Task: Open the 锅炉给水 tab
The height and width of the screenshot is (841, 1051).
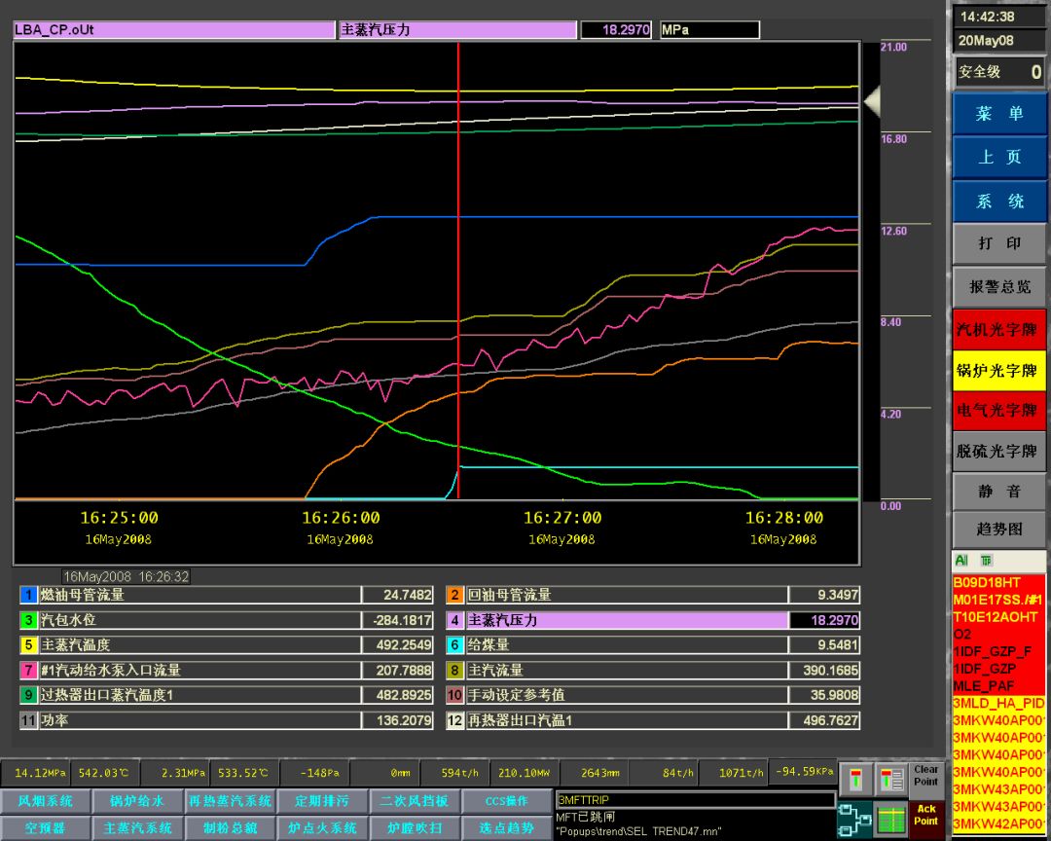Action: coord(137,801)
